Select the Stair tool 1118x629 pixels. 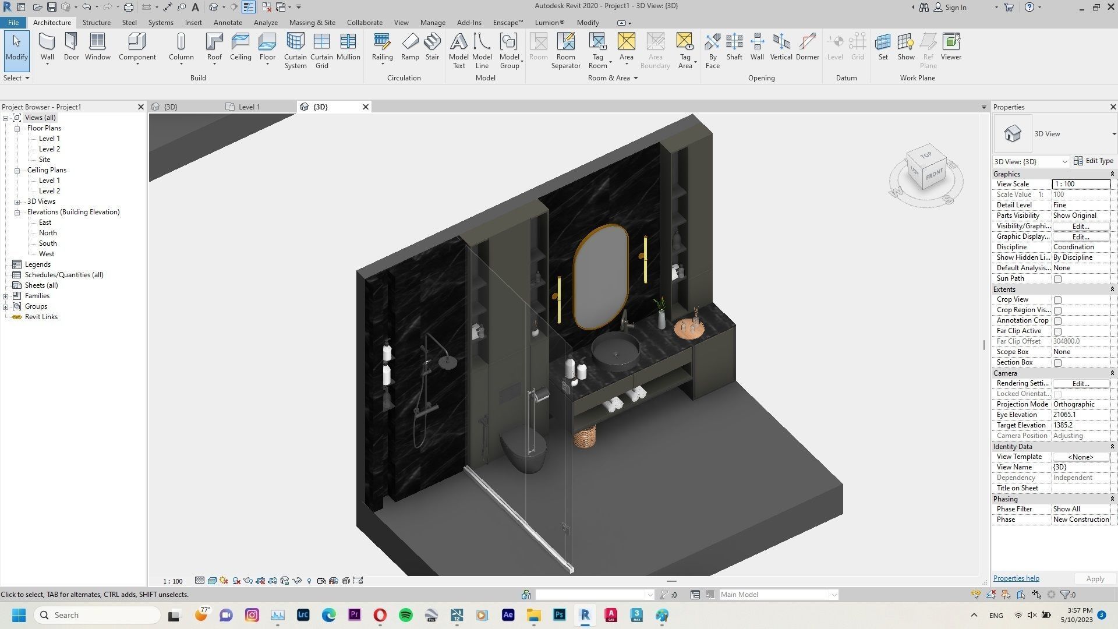click(x=432, y=47)
